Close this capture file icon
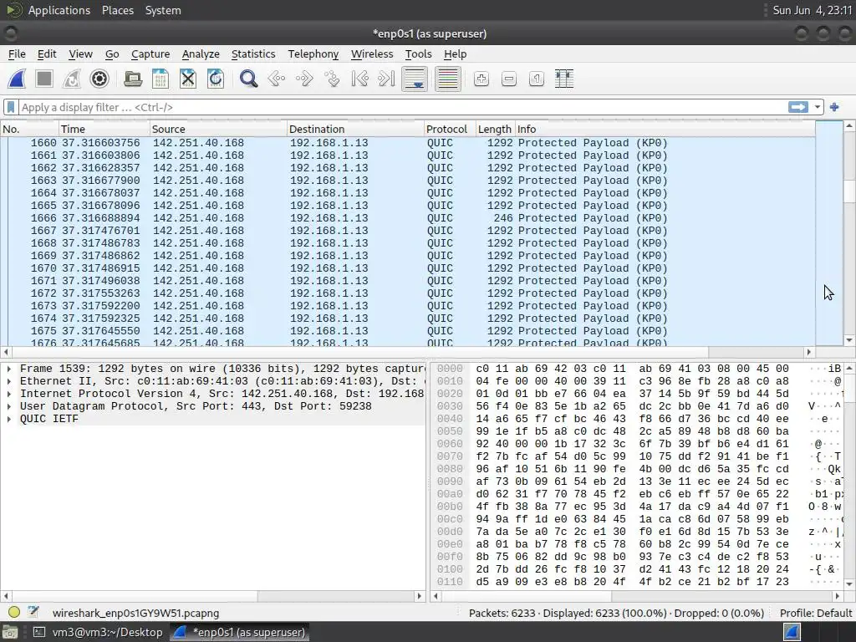The width and height of the screenshot is (856, 642). (188, 79)
